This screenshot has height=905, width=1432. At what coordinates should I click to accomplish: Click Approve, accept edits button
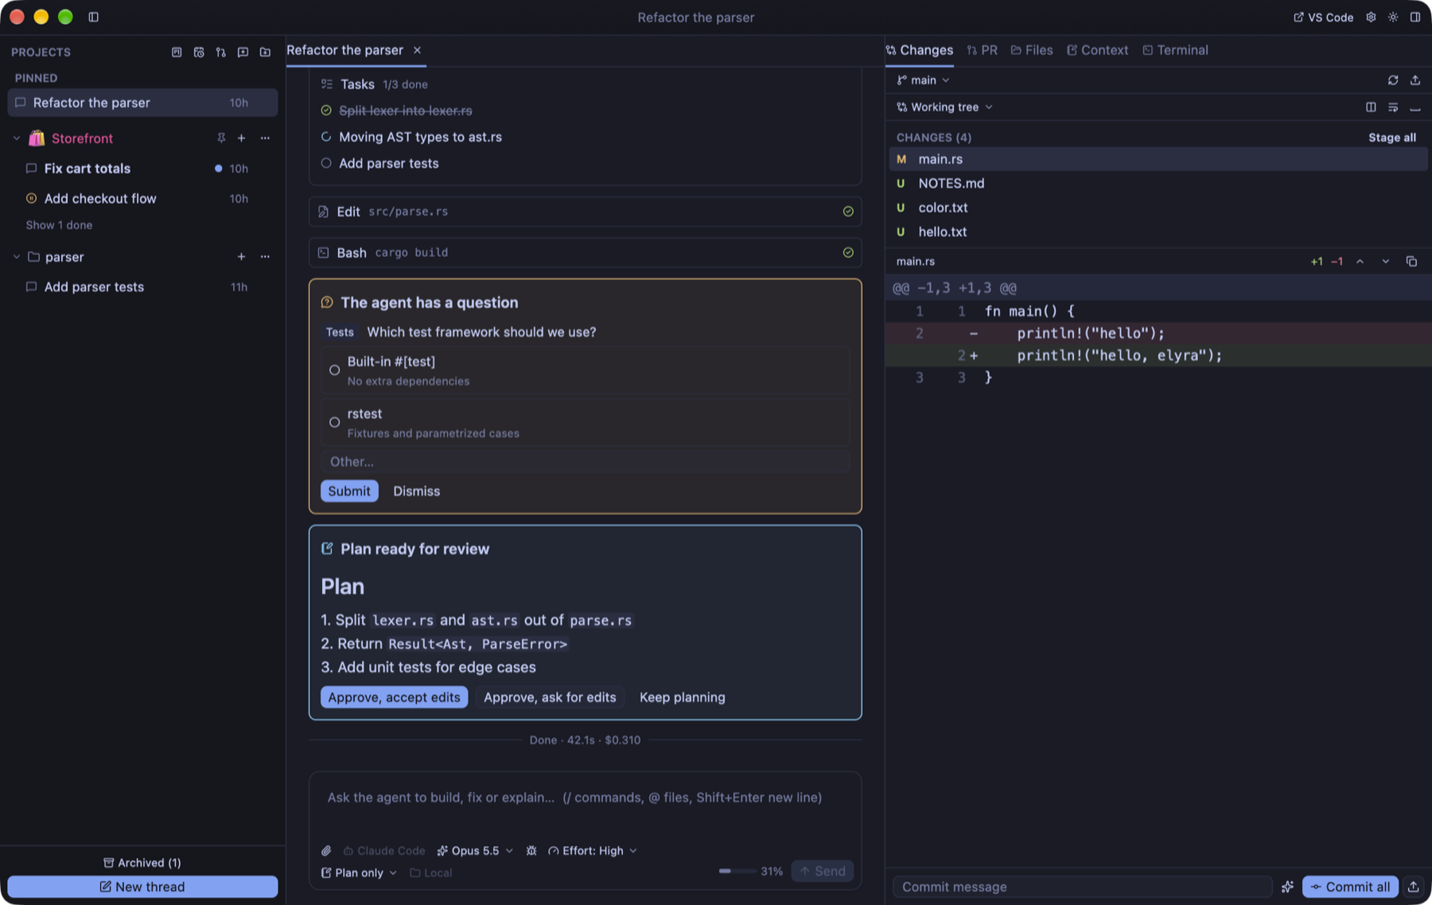coord(394,697)
